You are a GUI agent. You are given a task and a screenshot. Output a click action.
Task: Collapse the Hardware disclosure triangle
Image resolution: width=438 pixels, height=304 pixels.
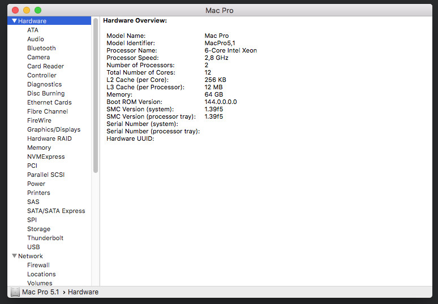pos(15,21)
